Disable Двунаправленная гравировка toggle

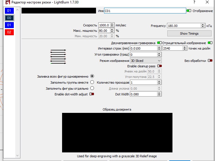click(159, 43)
